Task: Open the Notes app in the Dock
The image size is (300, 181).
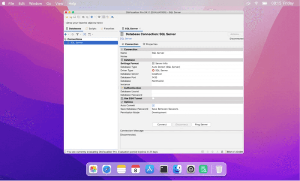Action: point(121,169)
